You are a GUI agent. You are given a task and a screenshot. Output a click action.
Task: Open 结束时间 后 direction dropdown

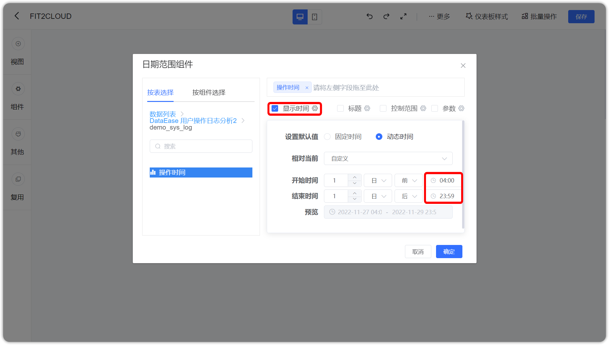409,196
